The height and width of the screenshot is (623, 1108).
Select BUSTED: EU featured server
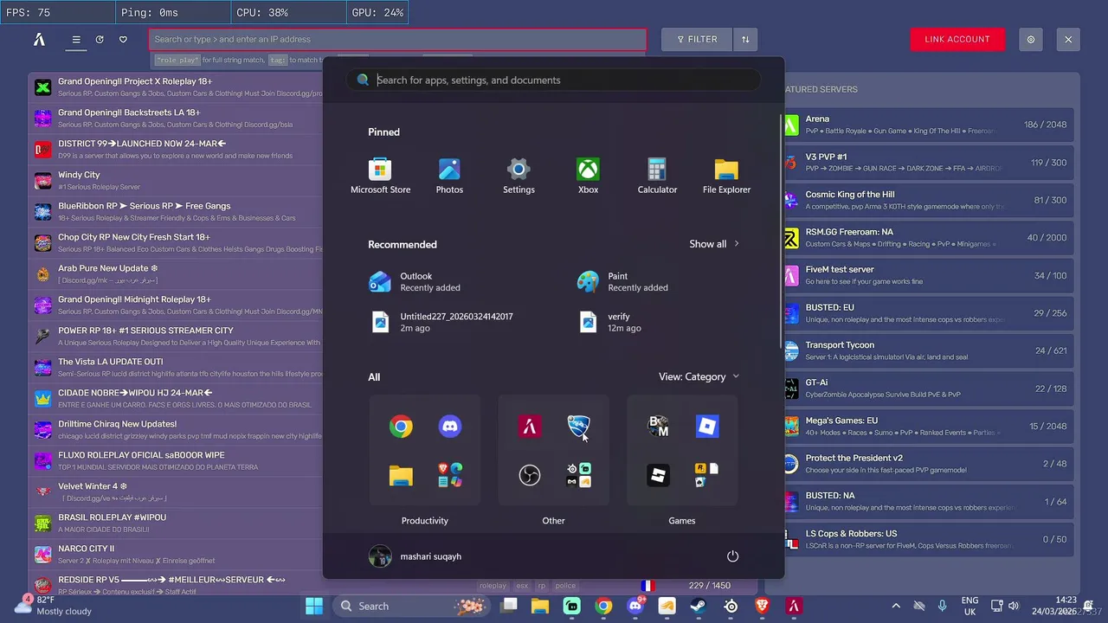[927, 313]
